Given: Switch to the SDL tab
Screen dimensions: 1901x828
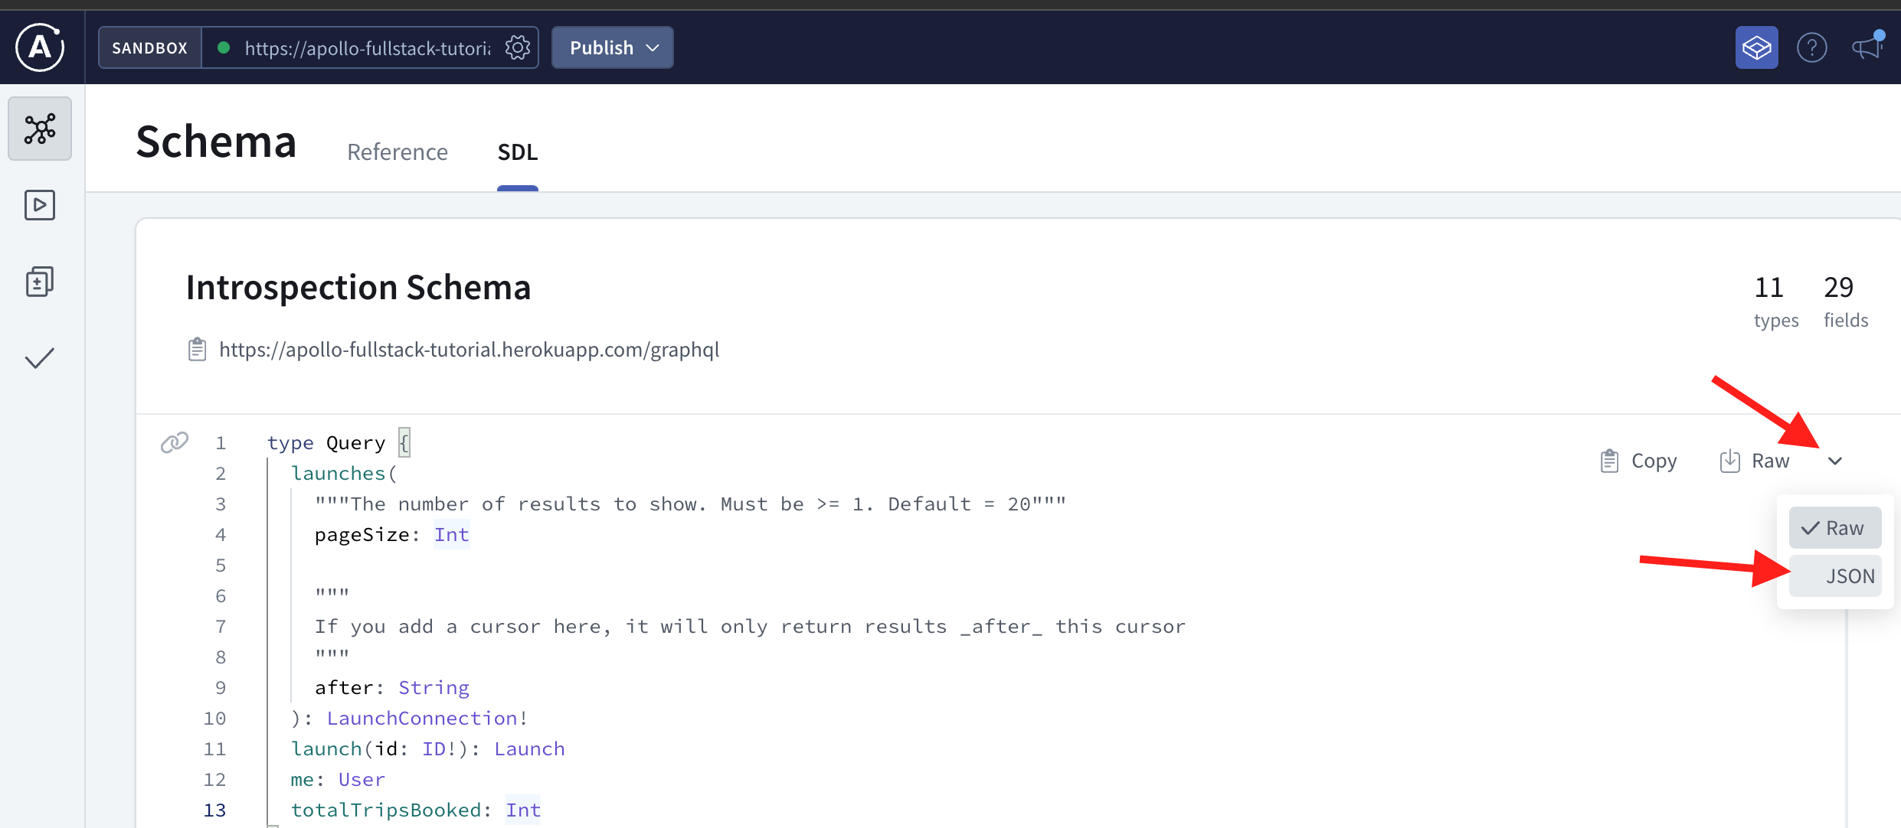Looking at the screenshot, I should point(517,152).
